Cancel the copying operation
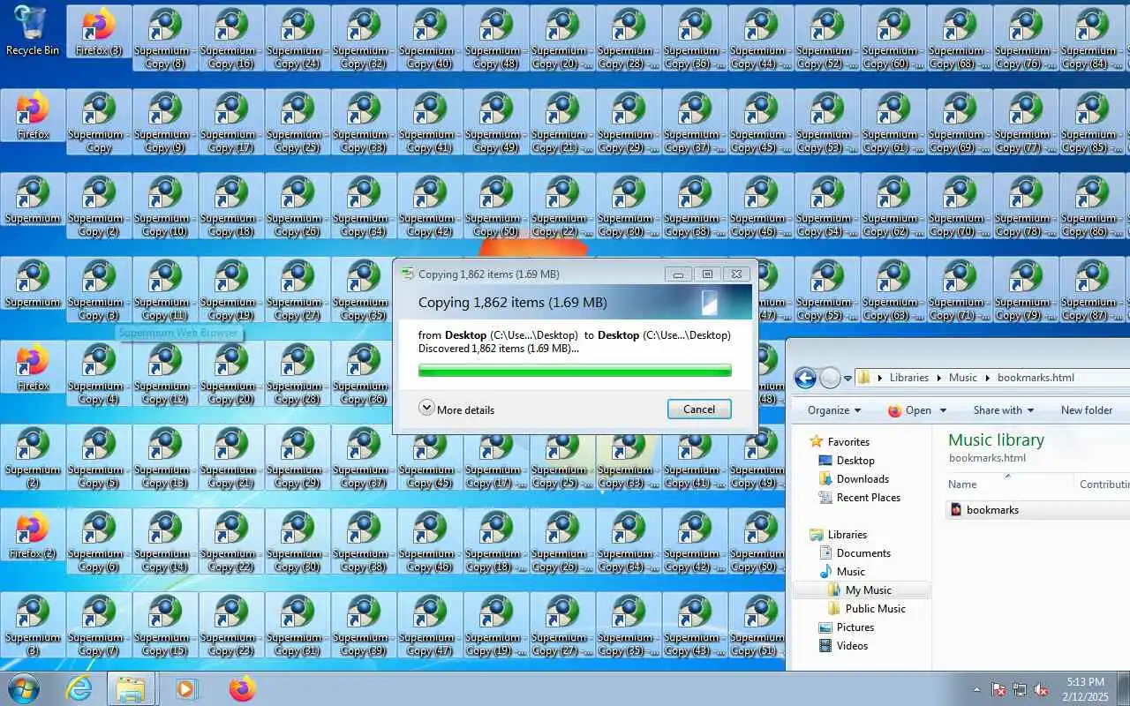The image size is (1130, 706). (699, 409)
